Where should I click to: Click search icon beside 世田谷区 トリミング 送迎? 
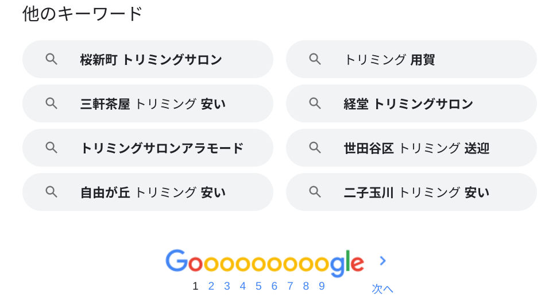pos(315,148)
